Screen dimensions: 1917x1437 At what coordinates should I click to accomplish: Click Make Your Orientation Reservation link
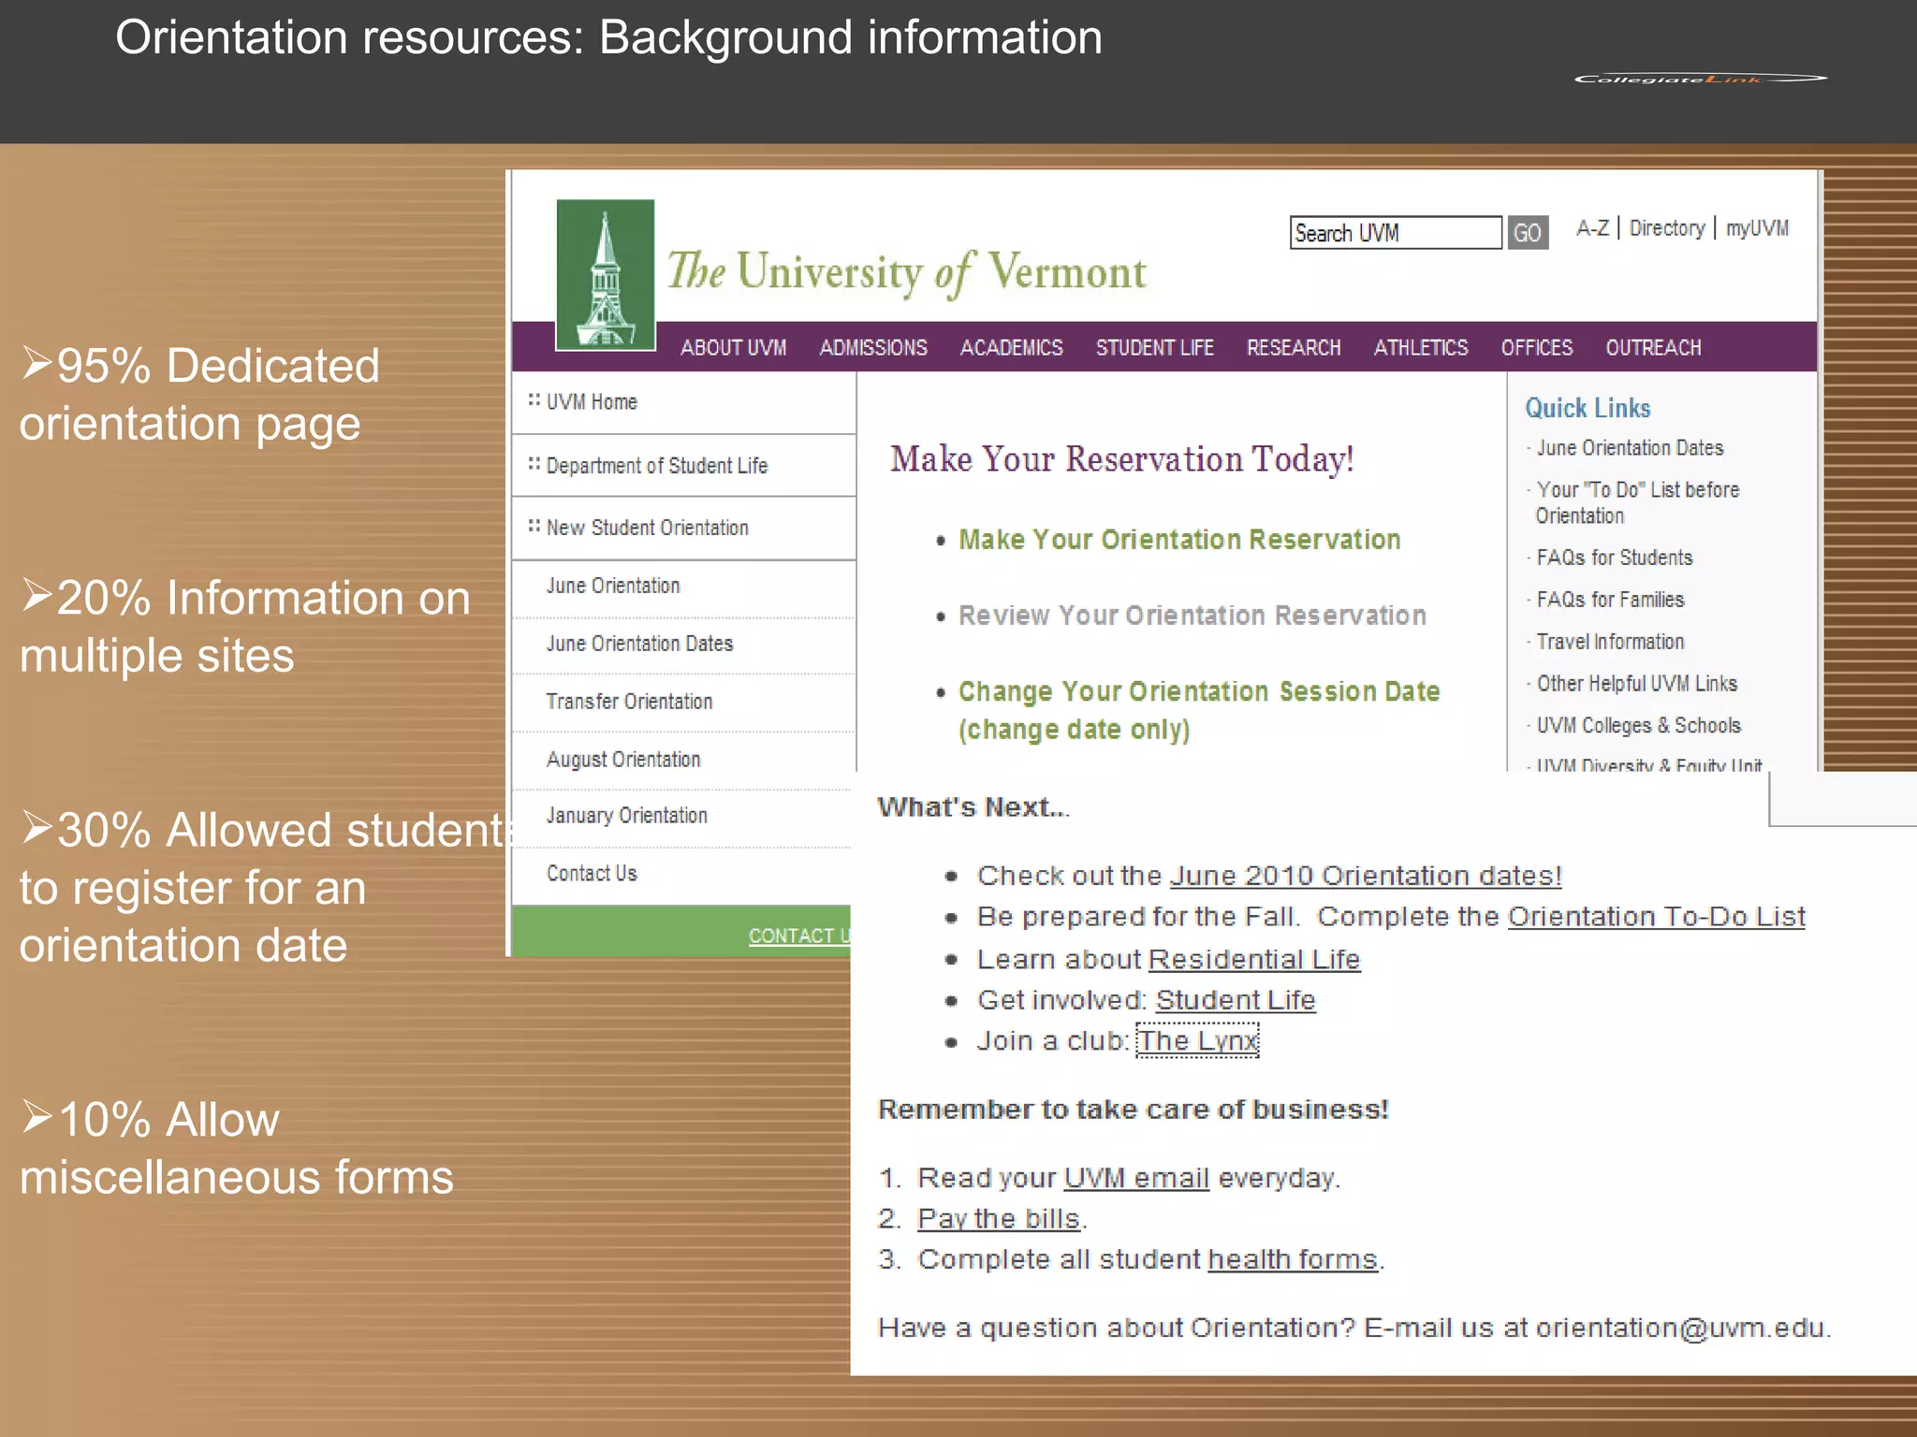click(x=1178, y=540)
